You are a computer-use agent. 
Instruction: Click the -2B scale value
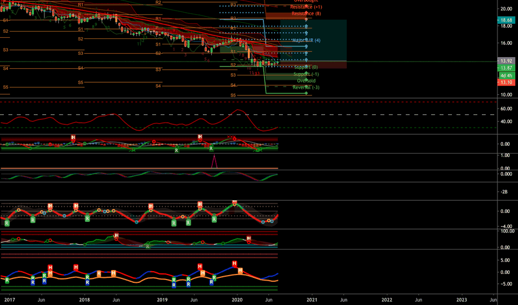[504, 192]
